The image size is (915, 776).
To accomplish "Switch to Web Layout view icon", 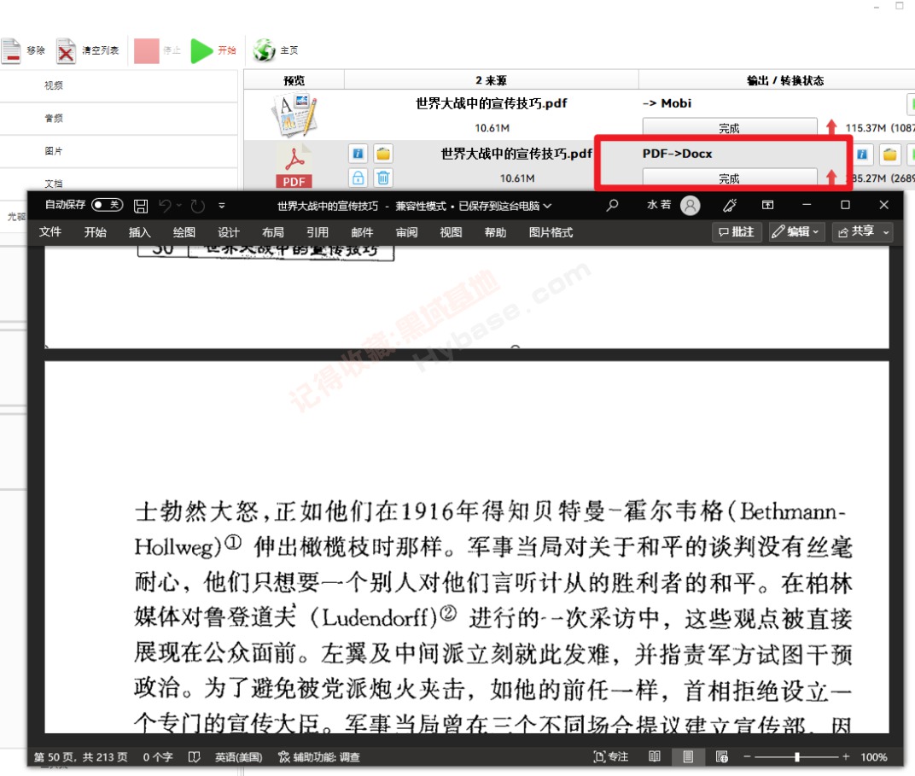I will click(x=722, y=756).
